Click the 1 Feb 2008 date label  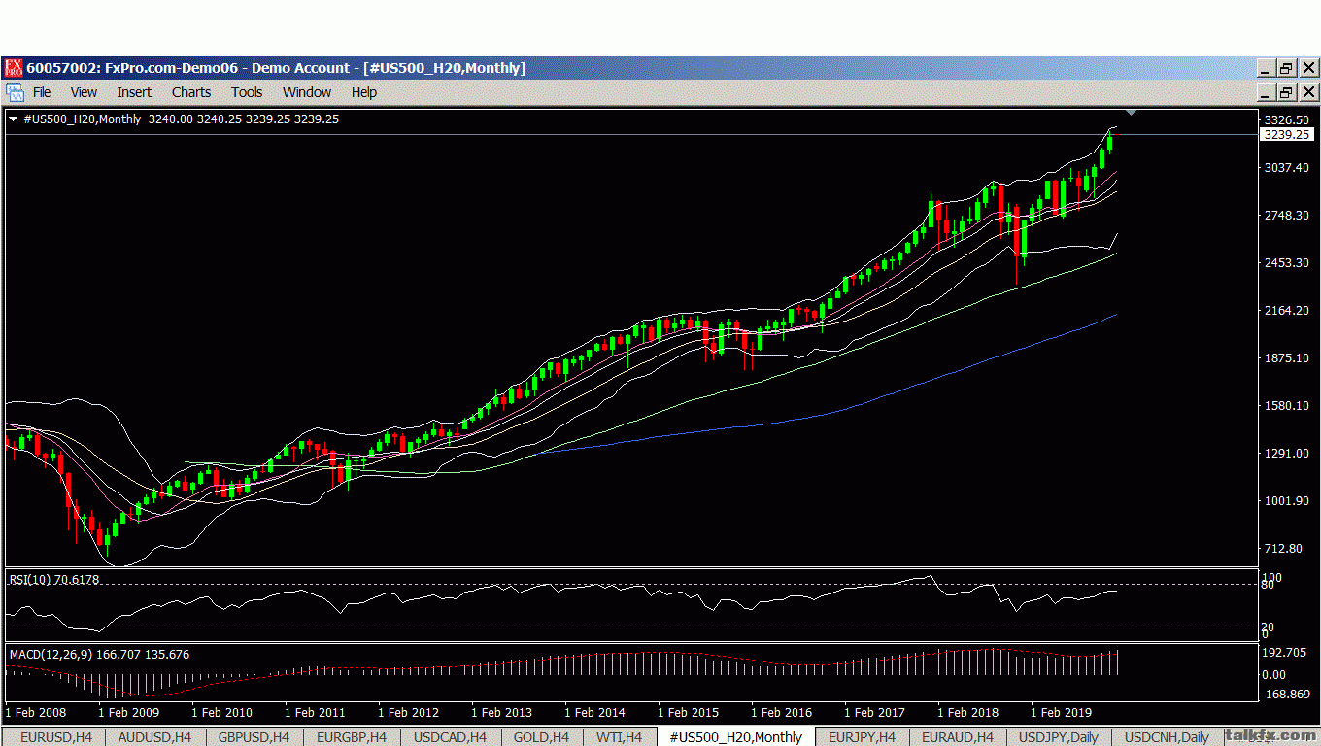pos(36,712)
